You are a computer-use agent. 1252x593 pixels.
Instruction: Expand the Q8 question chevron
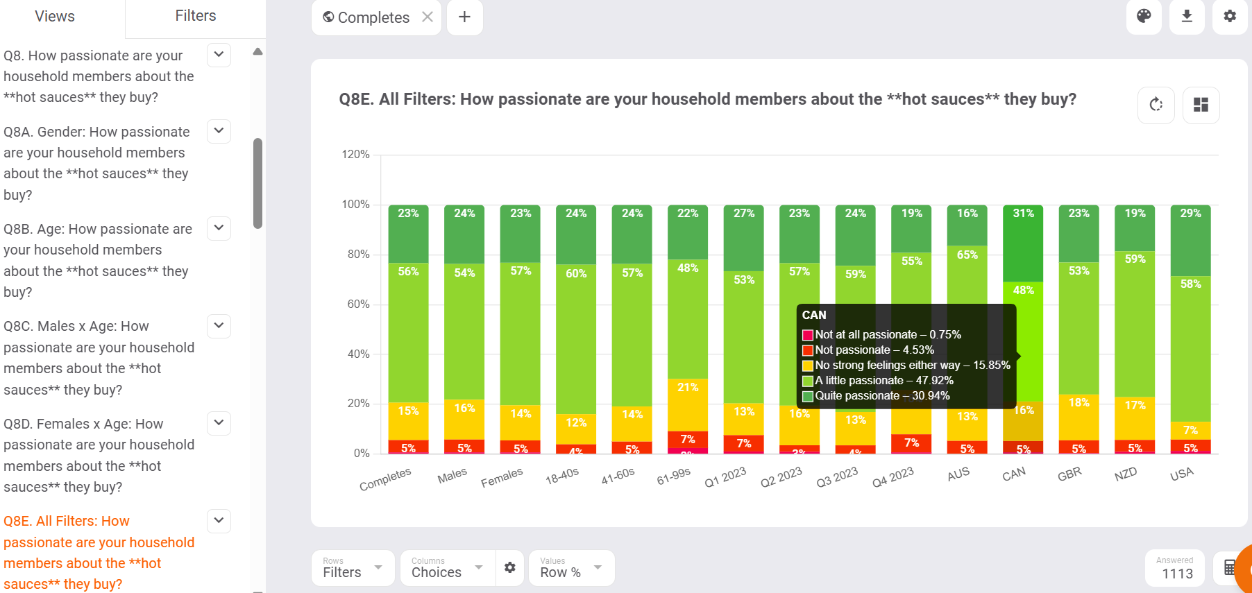(219, 54)
